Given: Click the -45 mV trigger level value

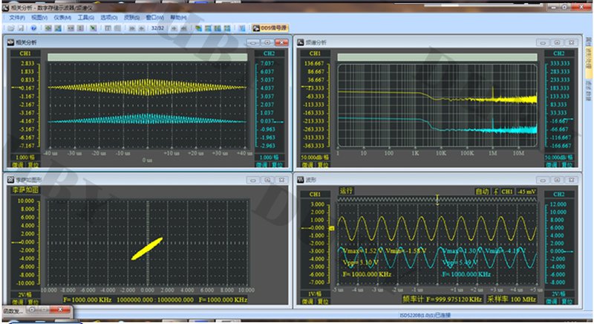Looking at the screenshot, I should pyautogui.click(x=526, y=192).
